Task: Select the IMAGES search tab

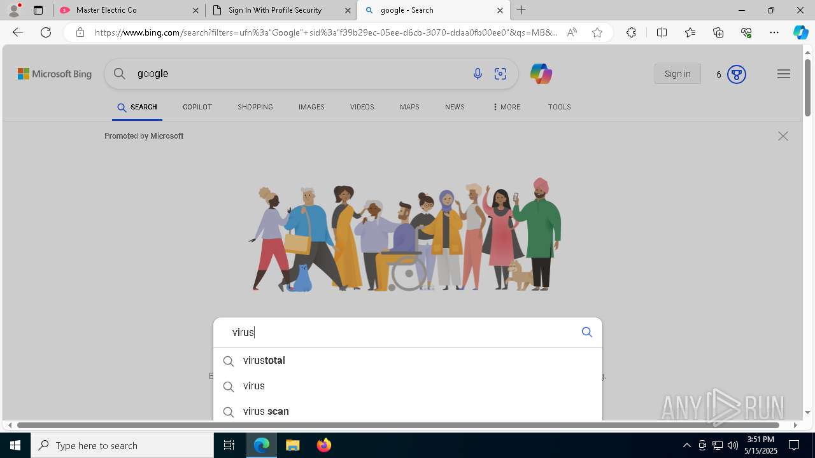Action: click(x=311, y=107)
